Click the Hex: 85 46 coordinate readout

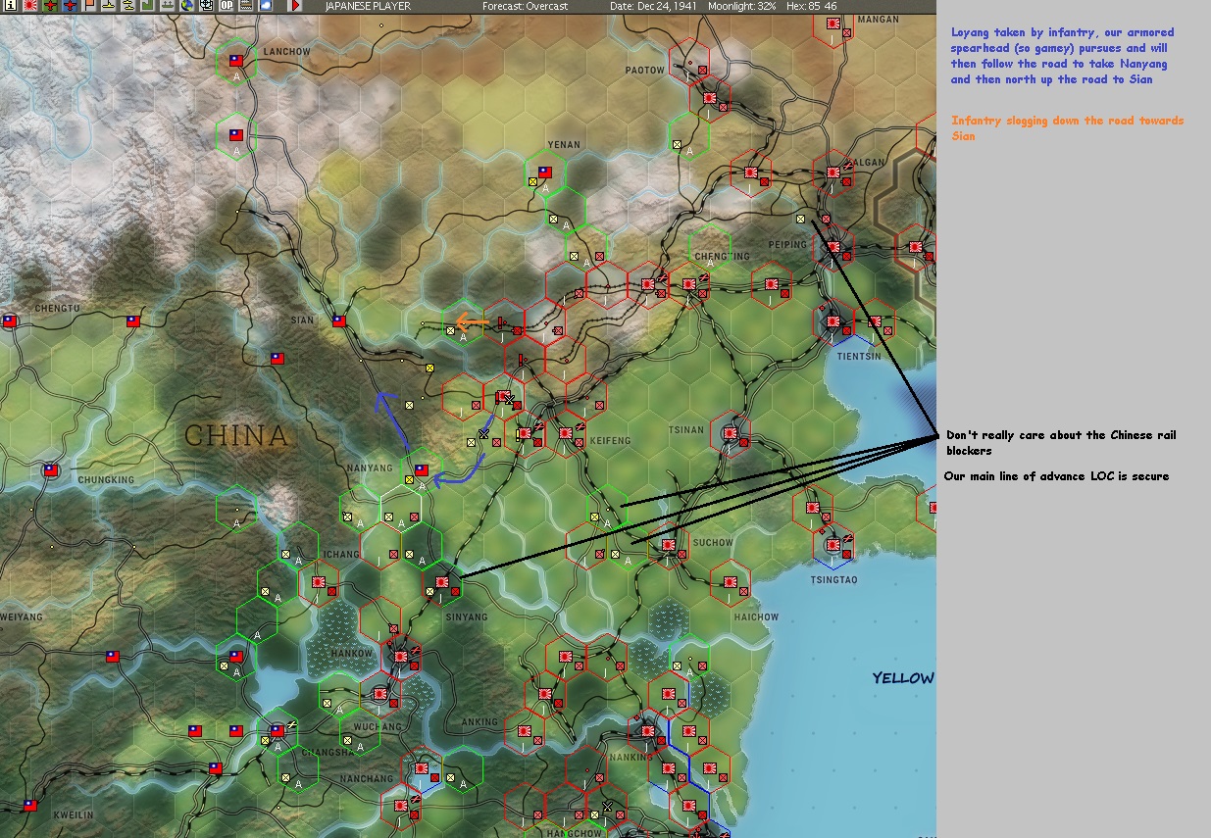click(811, 6)
